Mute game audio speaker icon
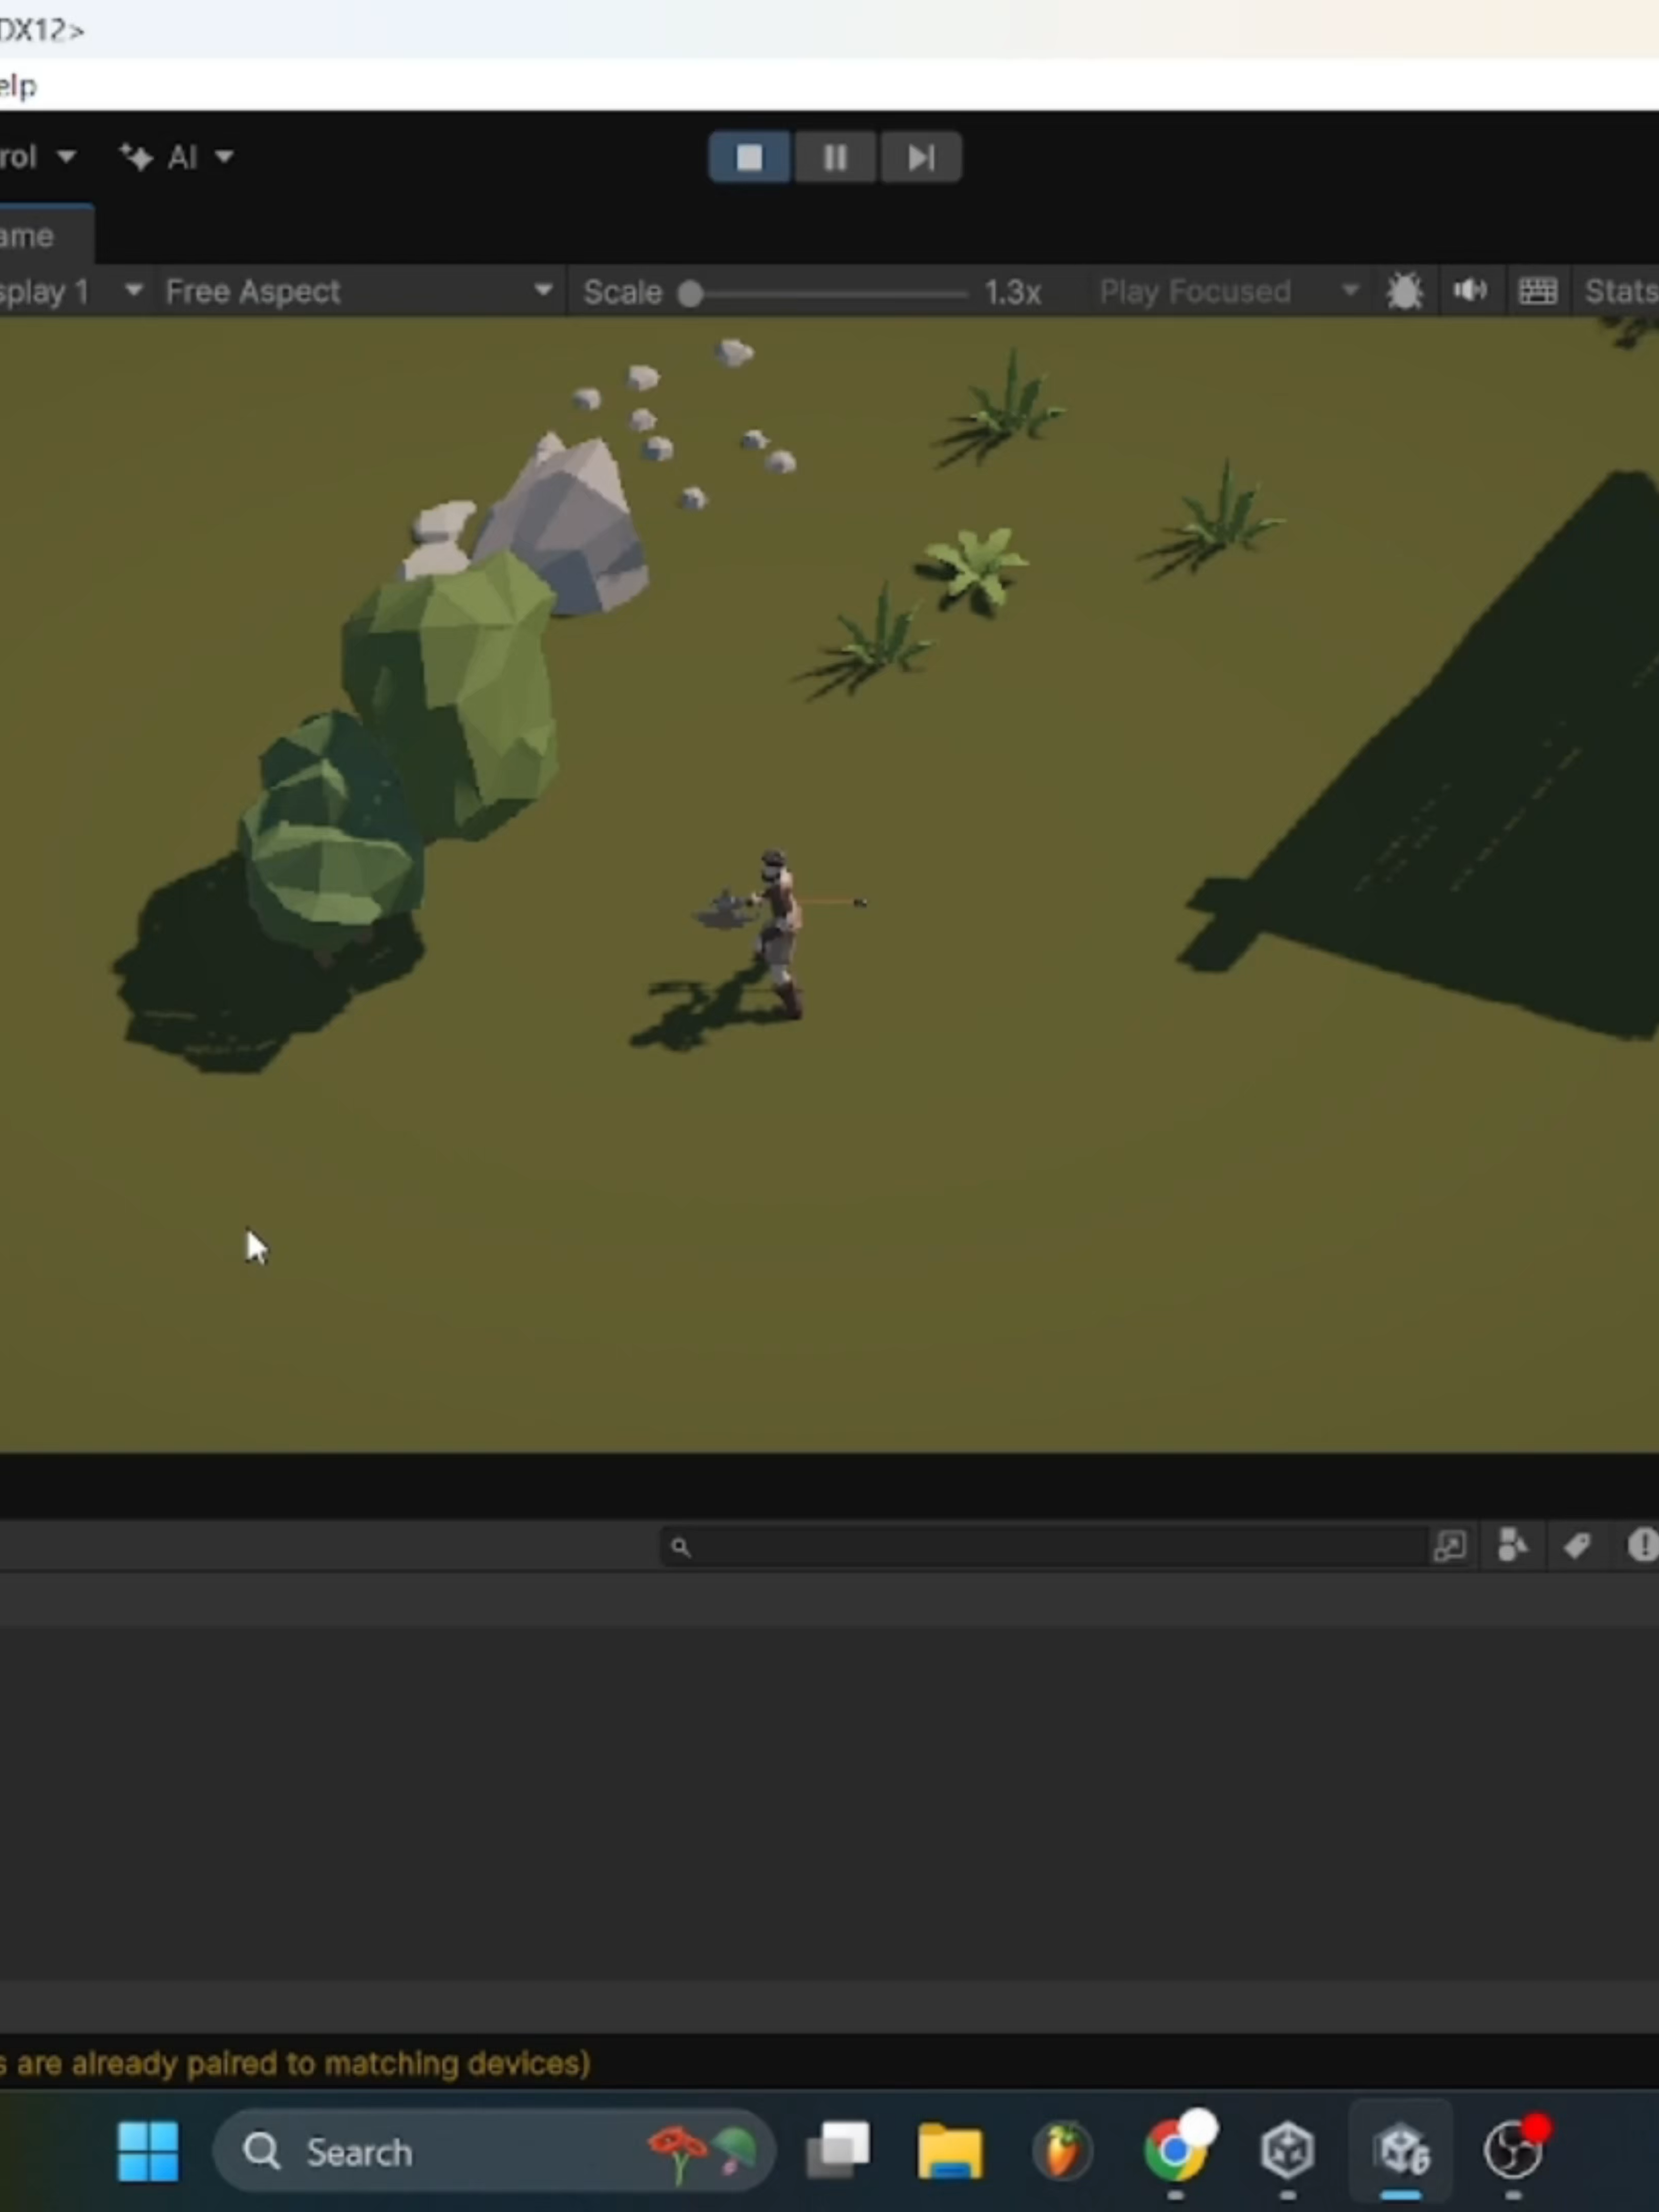The height and width of the screenshot is (2212, 1659). (x=1470, y=291)
